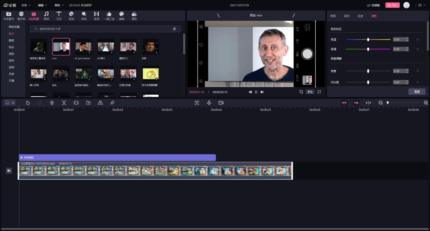Click the 重置 reset button in color panel
430x231 pixels.
[x=417, y=91]
